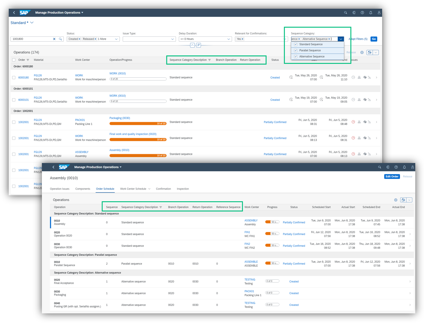The width and height of the screenshot is (424, 323).
Task: Switch to Inspection tab
Action: (x=183, y=189)
